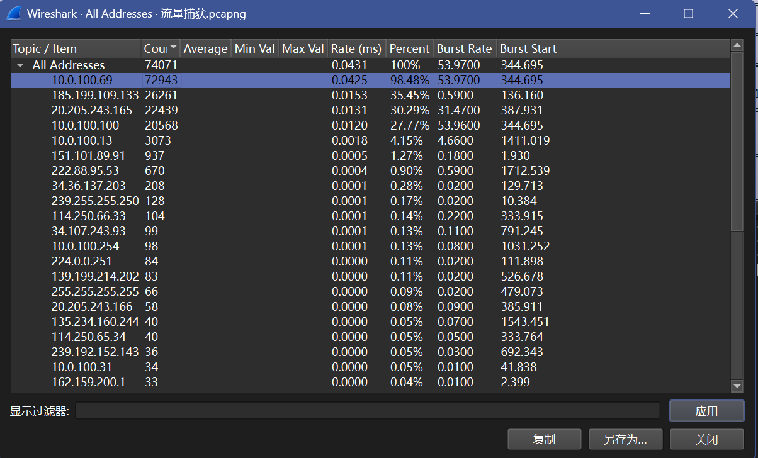
Task: Select the 185.199.109.133 address row
Action: pyautogui.click(x=94, y=96)
